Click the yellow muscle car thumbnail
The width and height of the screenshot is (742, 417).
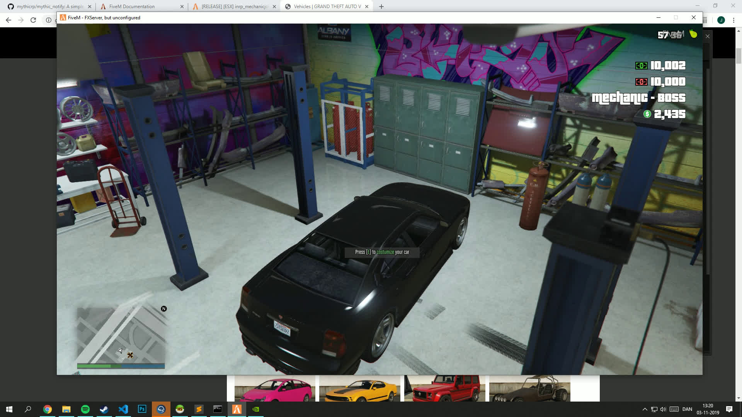(x=359, y=388)
